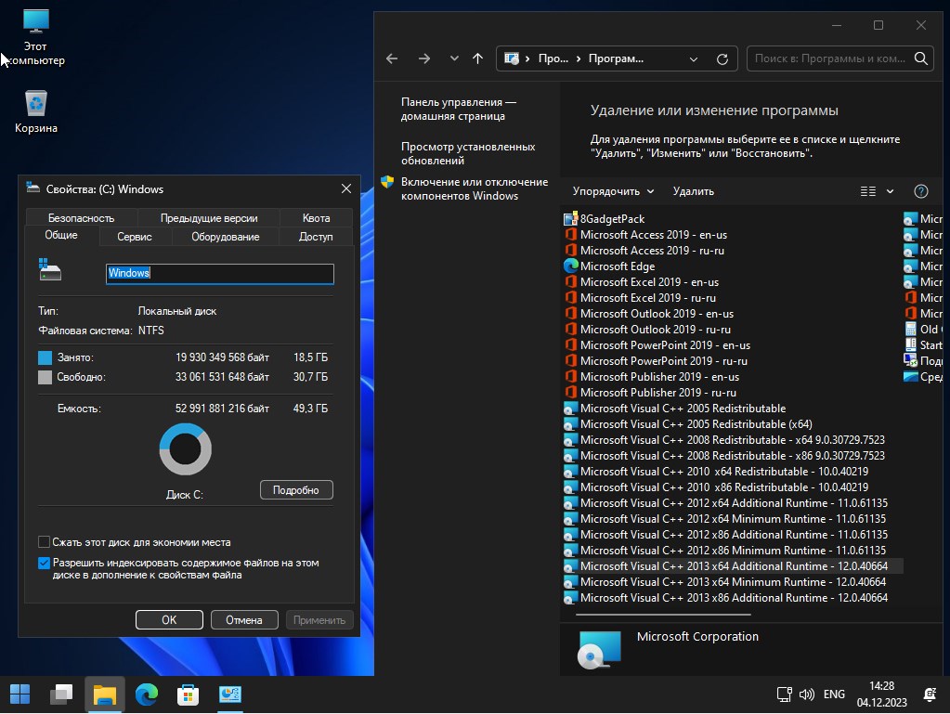
Task: Open Microsoft Edge from the taskbar
Action: [147, 694]
